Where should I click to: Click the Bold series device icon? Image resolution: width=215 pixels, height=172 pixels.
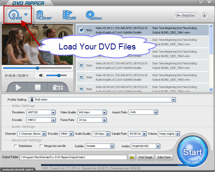[x=32, y=99]
